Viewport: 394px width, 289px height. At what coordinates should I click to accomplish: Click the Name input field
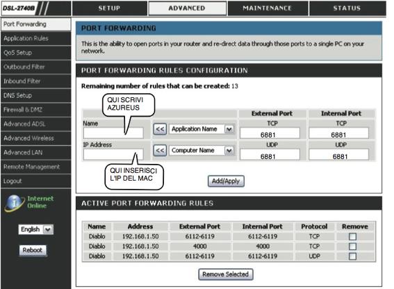tap(113, 133)
